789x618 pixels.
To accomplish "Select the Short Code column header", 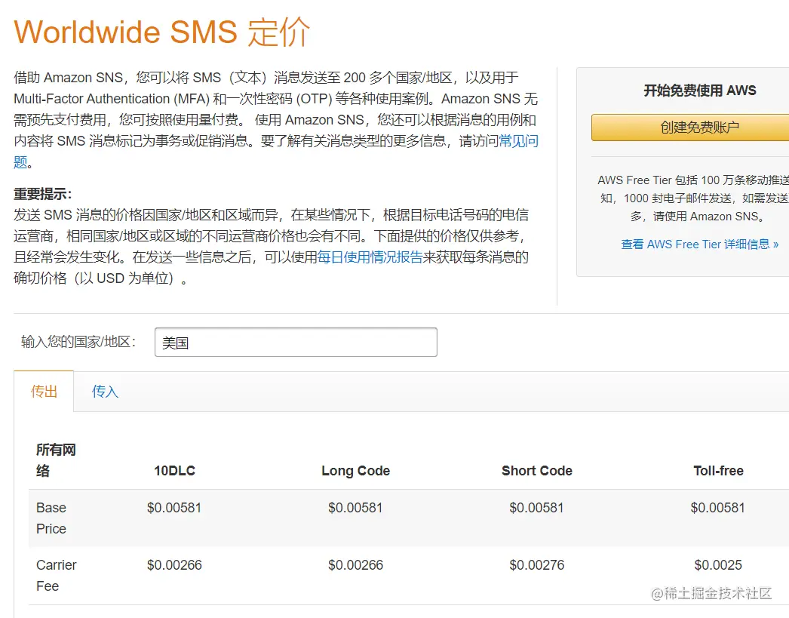I will (x=536, y=470).
